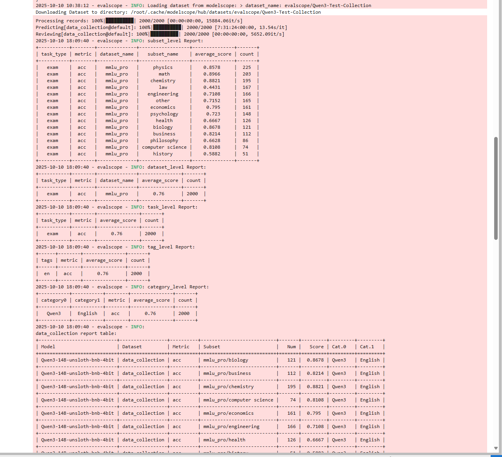502x457 pixels.
Task: Click the 'mmlu_pro/biology' subset cell
Action: pos(226,360)
